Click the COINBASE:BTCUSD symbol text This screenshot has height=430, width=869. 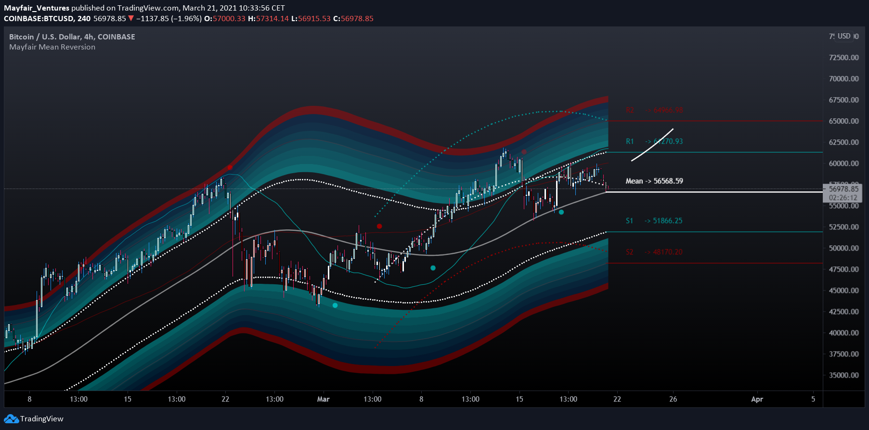[x=39, y=19]
